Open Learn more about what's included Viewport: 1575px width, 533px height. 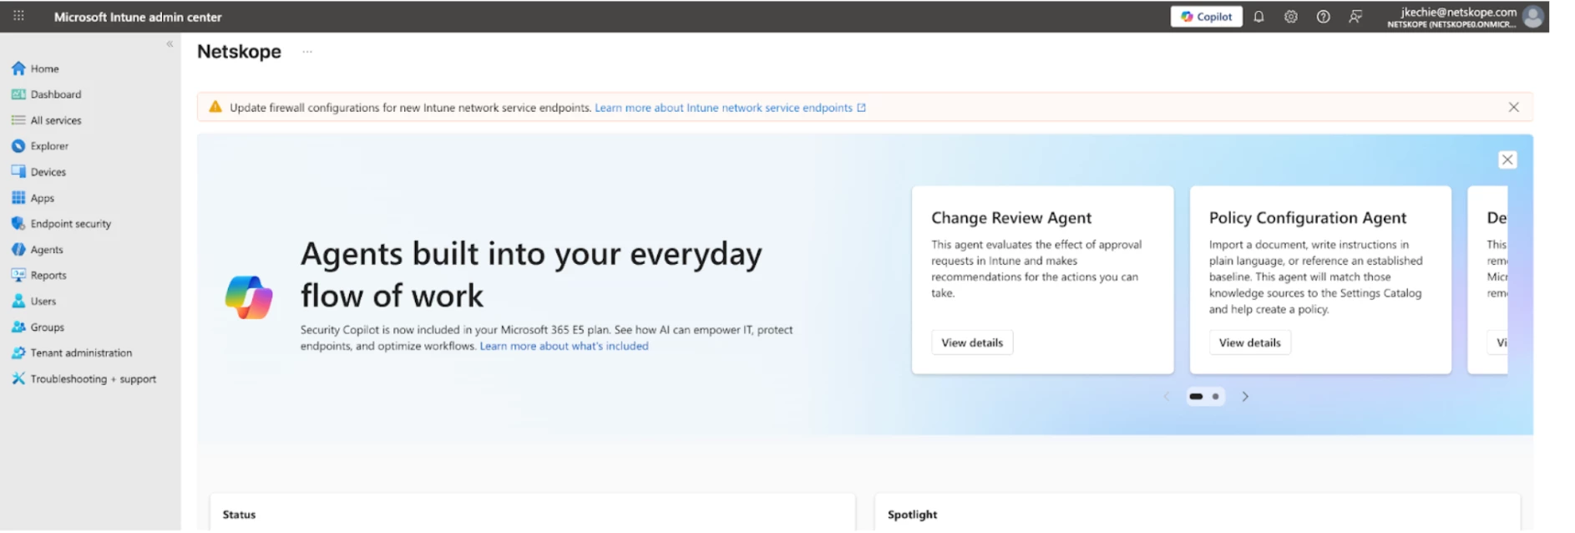[x=564, y=346]
